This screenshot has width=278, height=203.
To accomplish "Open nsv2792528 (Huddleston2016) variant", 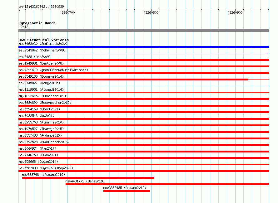I will [44, 142].
